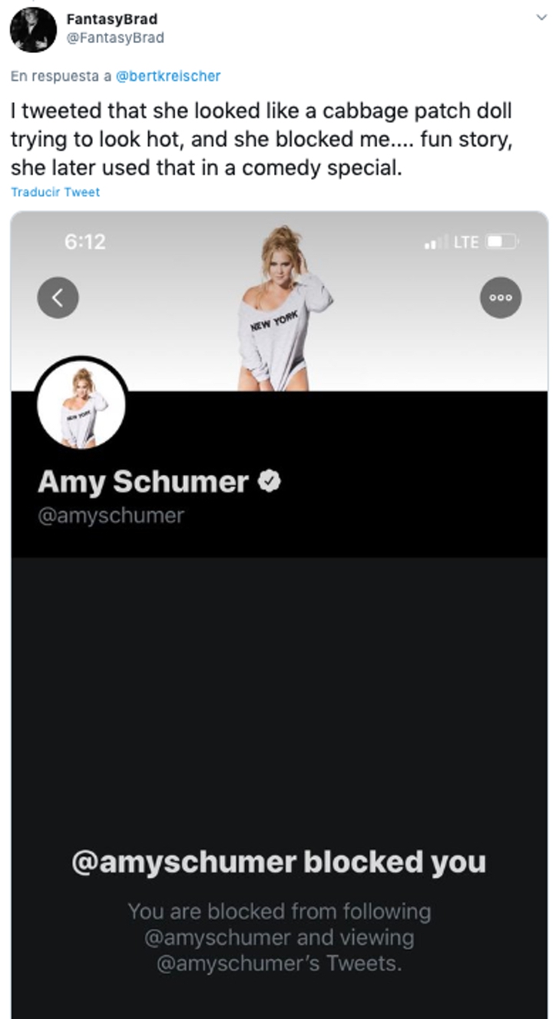The height and width of the screenshot is (1019, 559).
Task: Open the @FantasyBrad handle link
Action: [115, 38]
